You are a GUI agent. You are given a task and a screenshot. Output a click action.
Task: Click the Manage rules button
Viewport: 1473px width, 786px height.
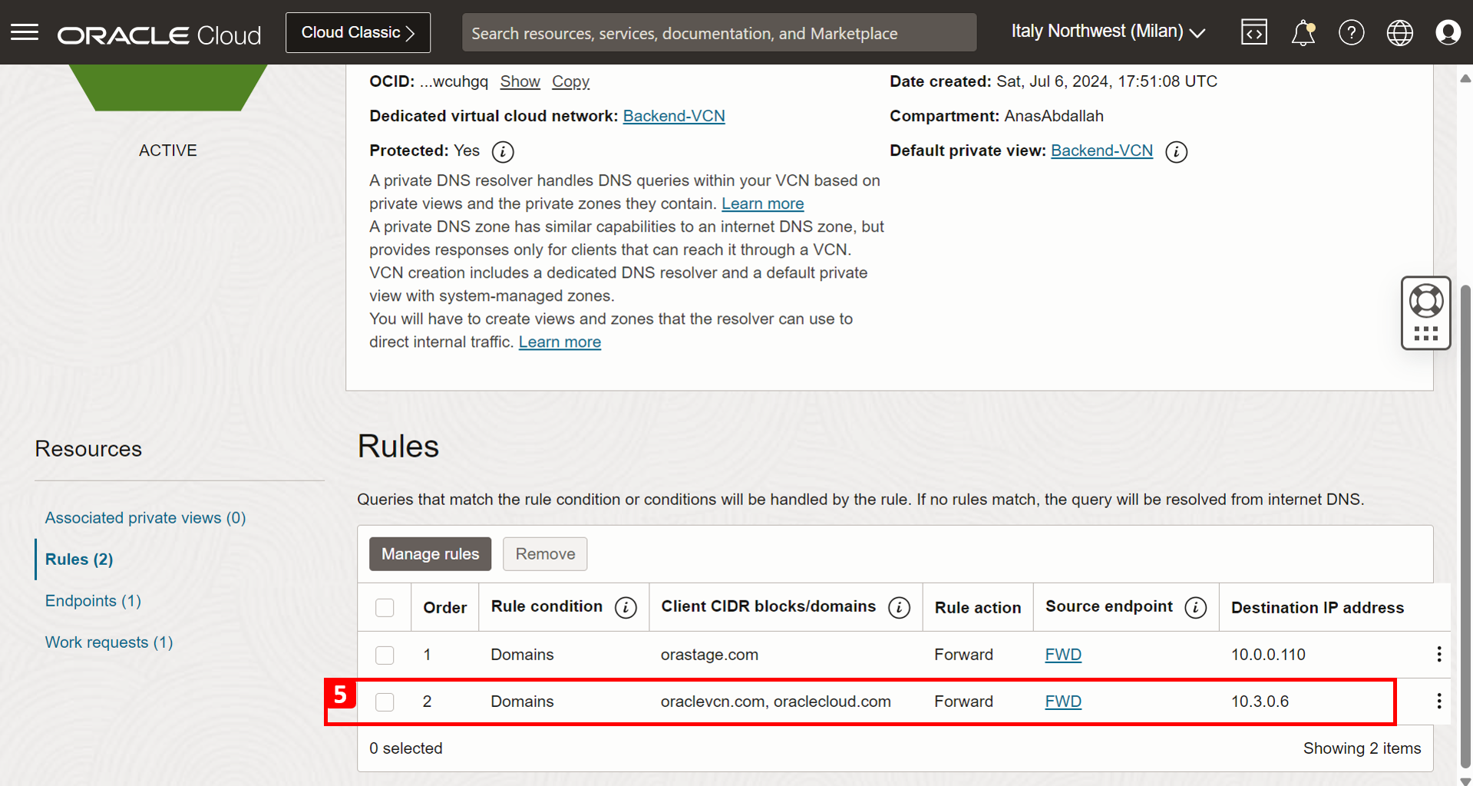tap(430, 553)
